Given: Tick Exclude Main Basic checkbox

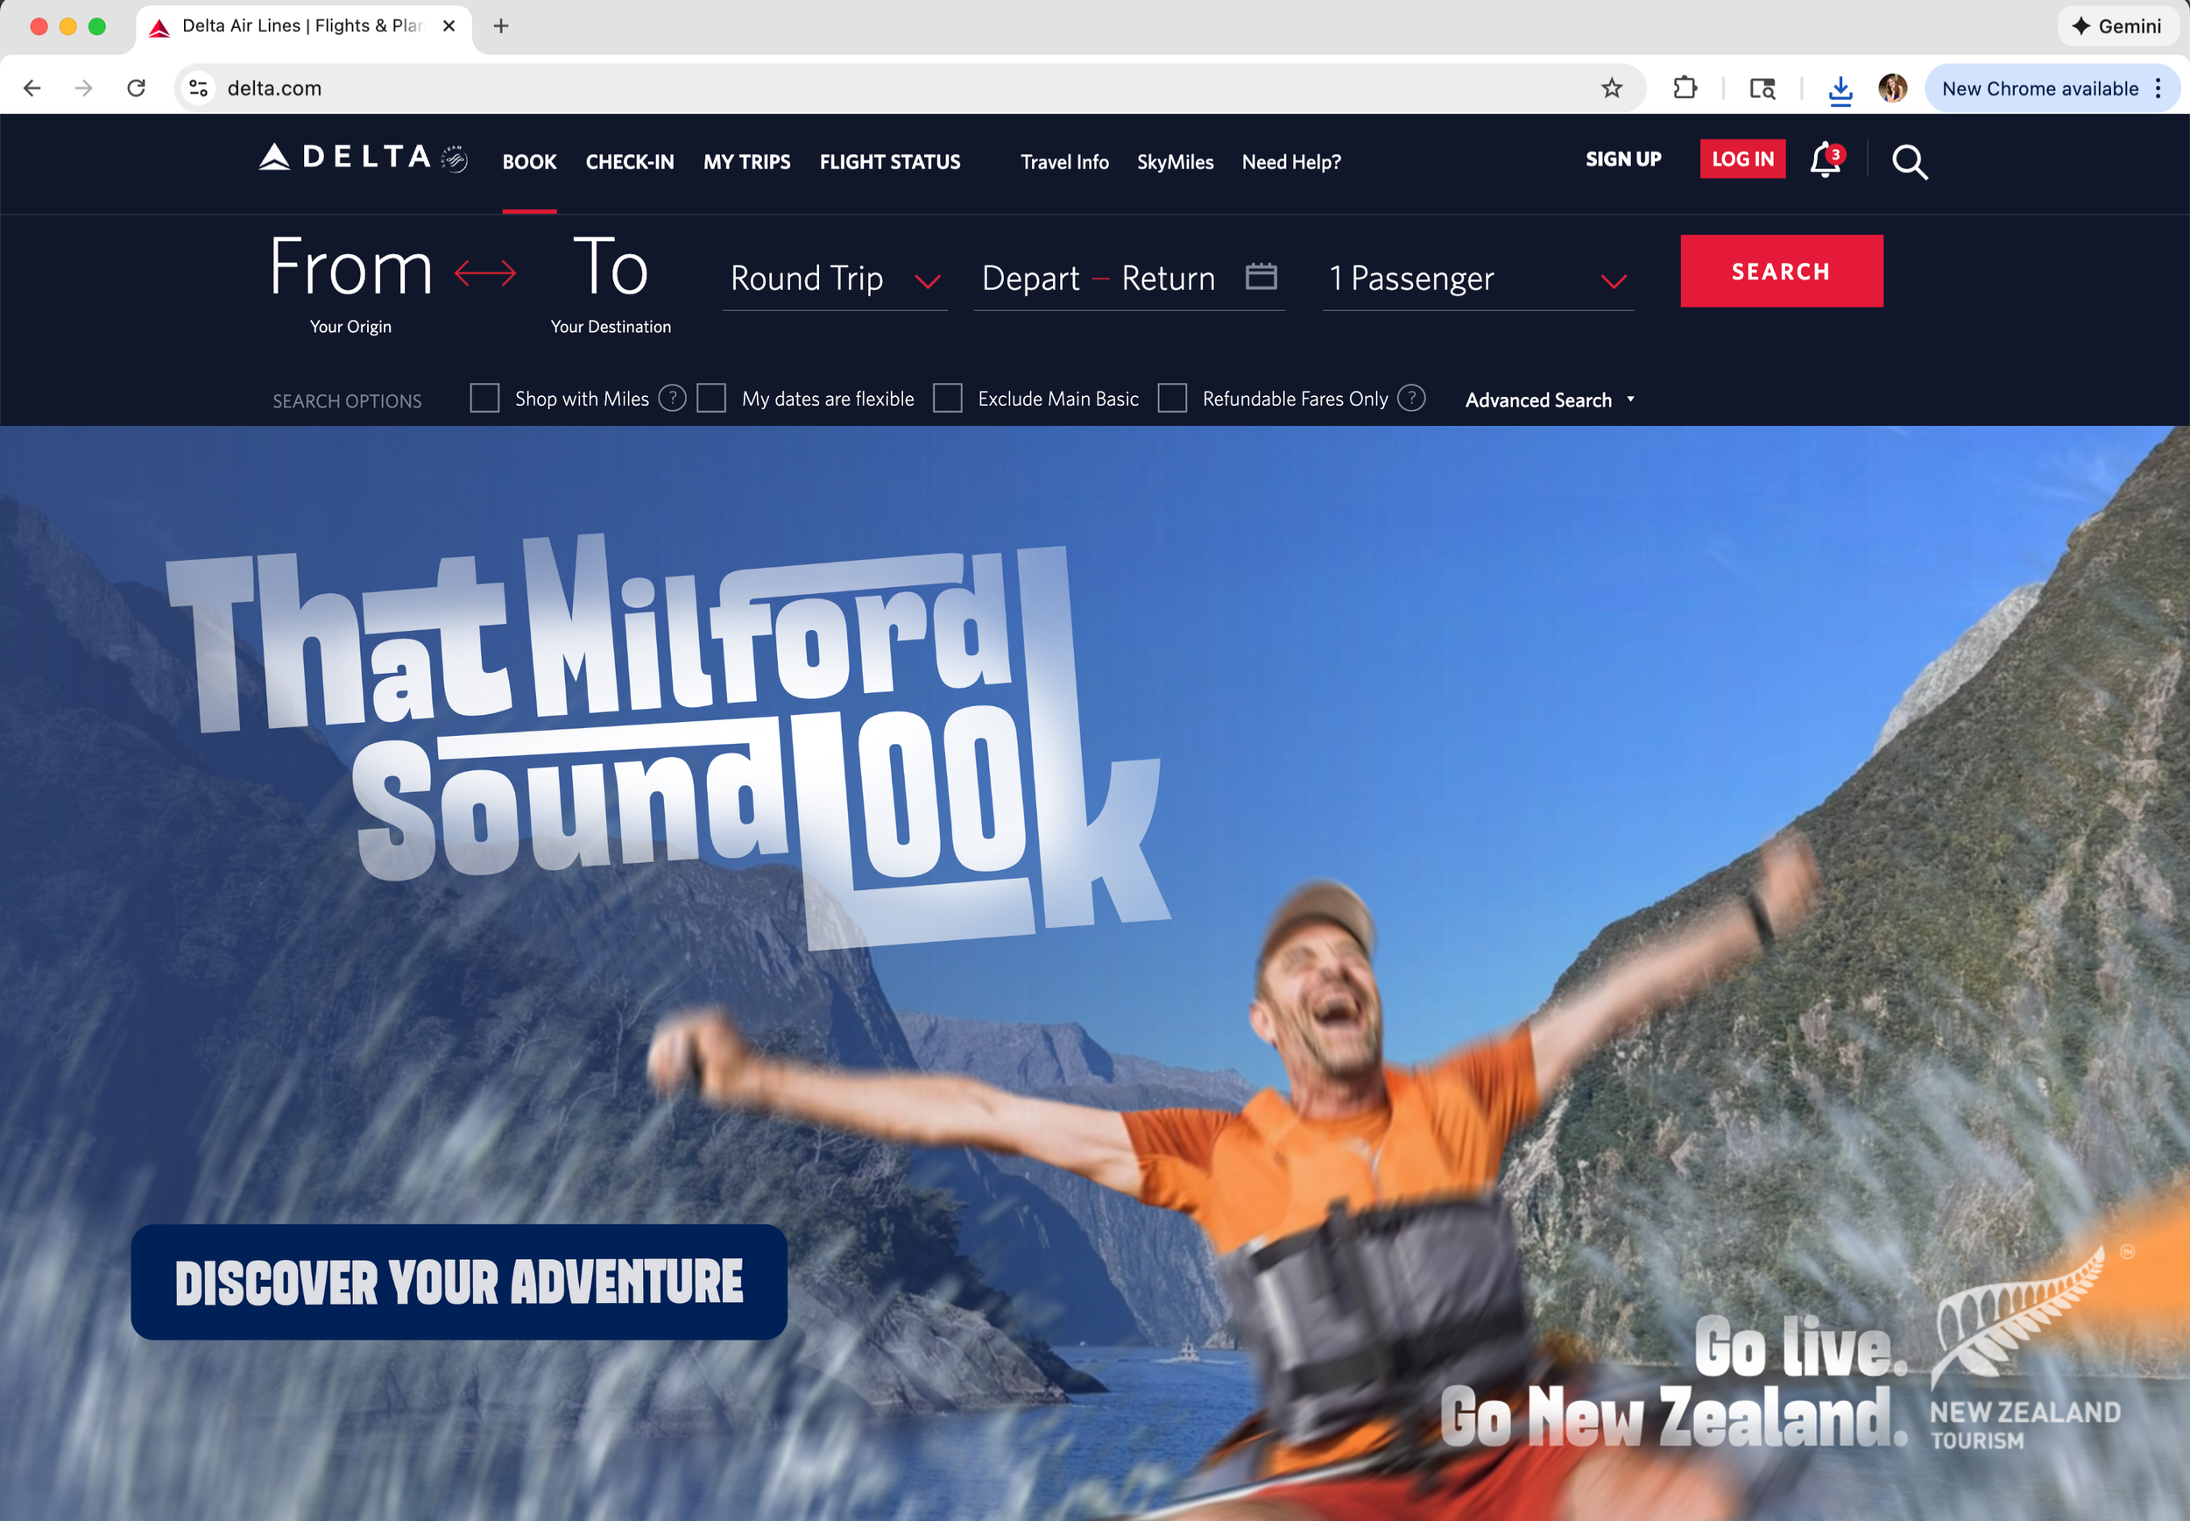Looking at the screenshot, I should 947,399.
